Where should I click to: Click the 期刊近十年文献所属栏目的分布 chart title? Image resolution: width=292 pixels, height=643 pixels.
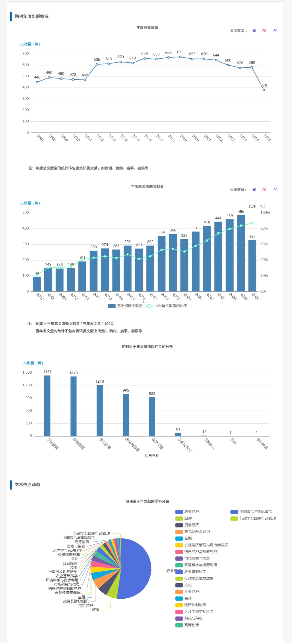(147, 347)
